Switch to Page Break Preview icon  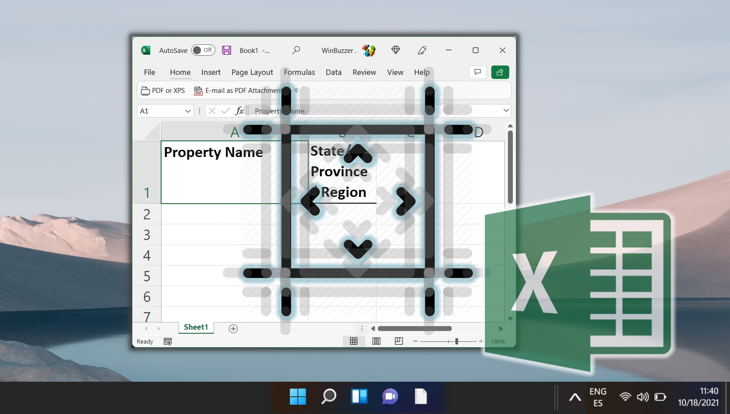(x=399, y=341)
